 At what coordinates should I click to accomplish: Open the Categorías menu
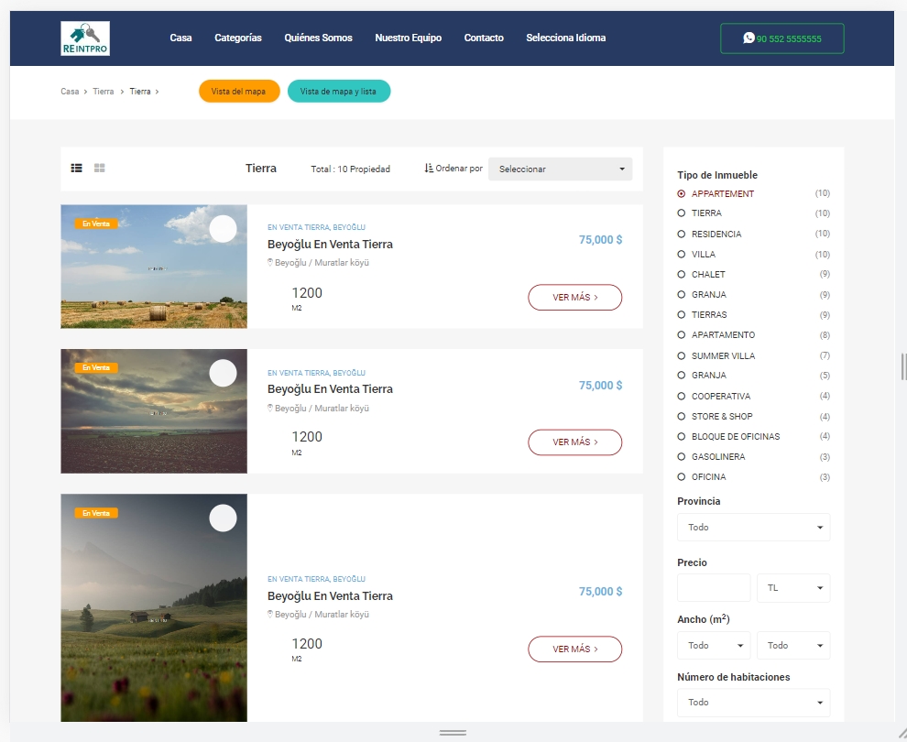[x=237, y=38]
